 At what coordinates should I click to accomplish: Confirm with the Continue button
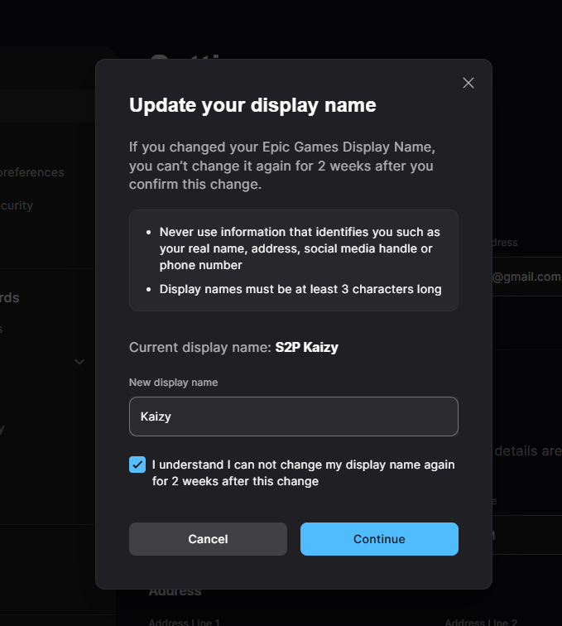(379, 539)
